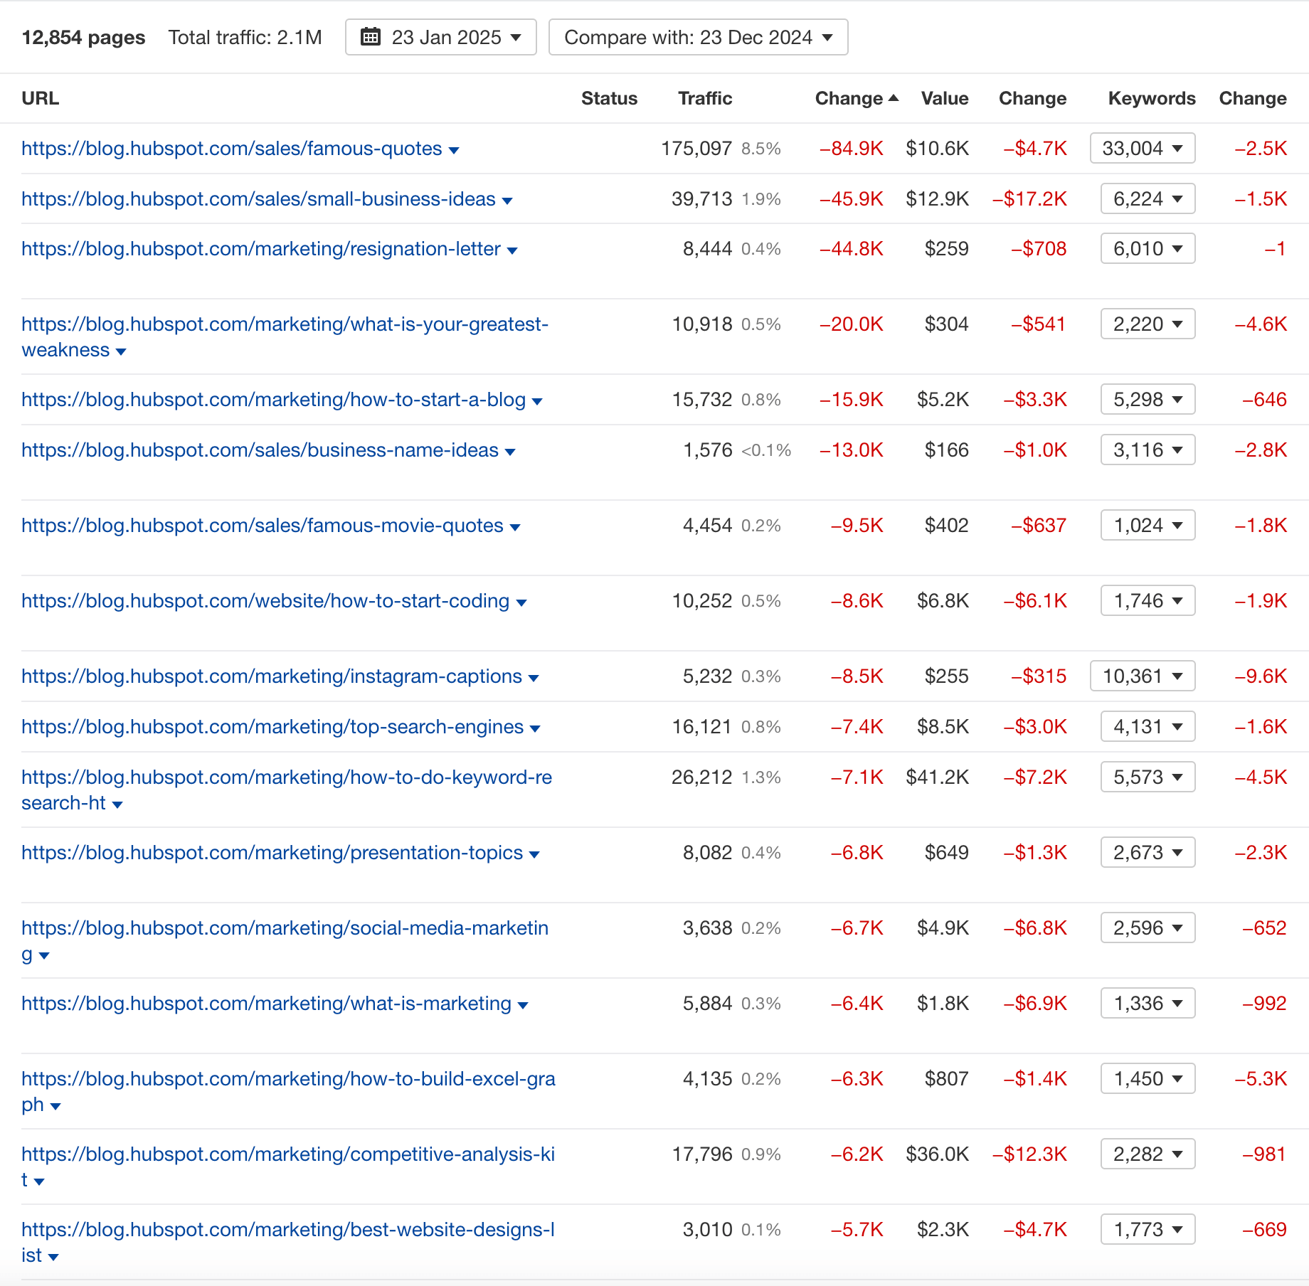Click the caret after the best-website-designs-list URL

(x=53, y=1257)
